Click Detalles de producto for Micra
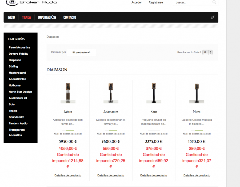Screen dimensions: 240x187 [197, 176]
